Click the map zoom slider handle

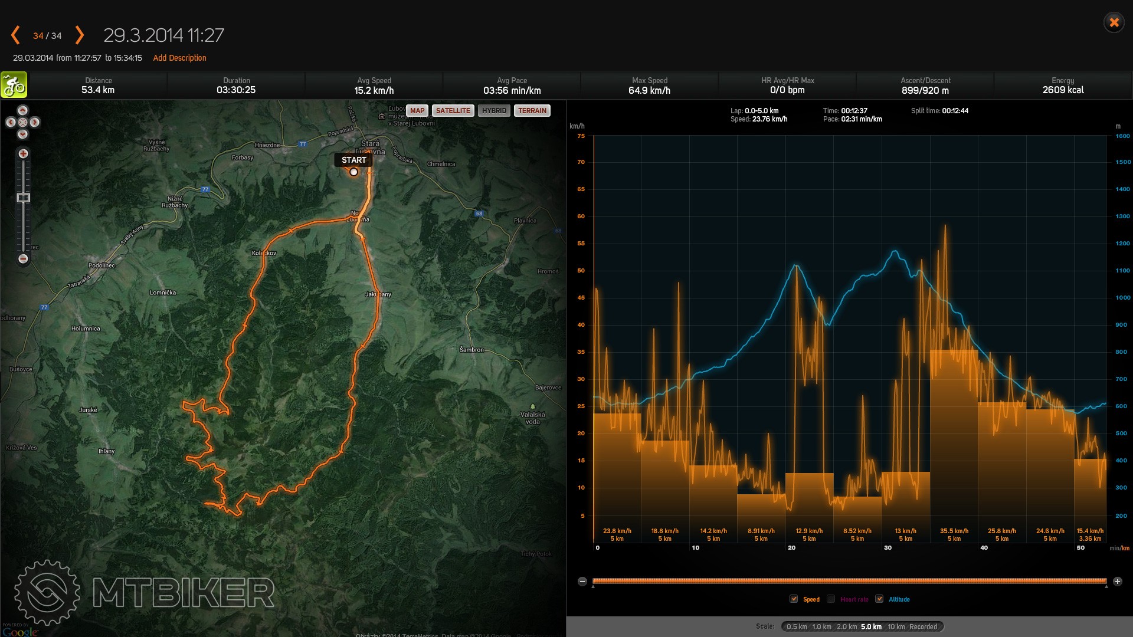click(x=23, y=198)
